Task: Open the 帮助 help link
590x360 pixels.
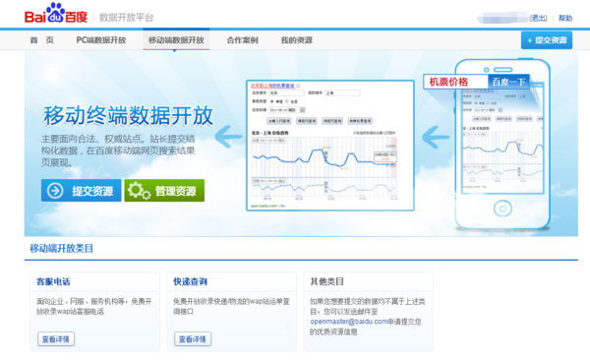Action: 565,18
